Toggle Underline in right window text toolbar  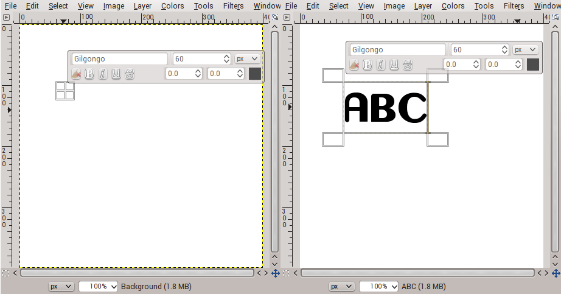tap(394, 65)
